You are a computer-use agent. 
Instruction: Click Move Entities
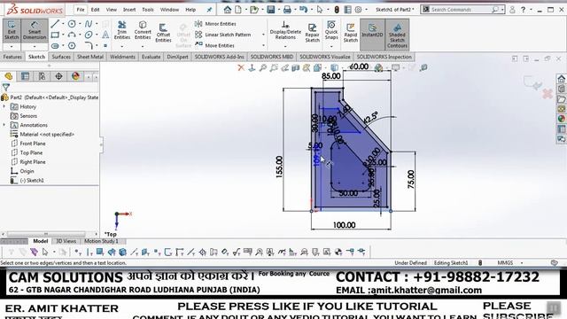pyautogui.click(x=214, y=45)
